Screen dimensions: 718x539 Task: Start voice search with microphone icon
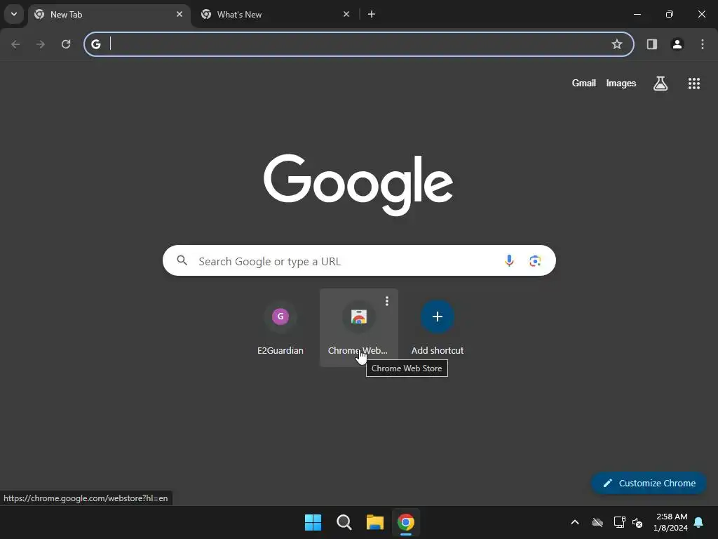(x=509, y=261)
